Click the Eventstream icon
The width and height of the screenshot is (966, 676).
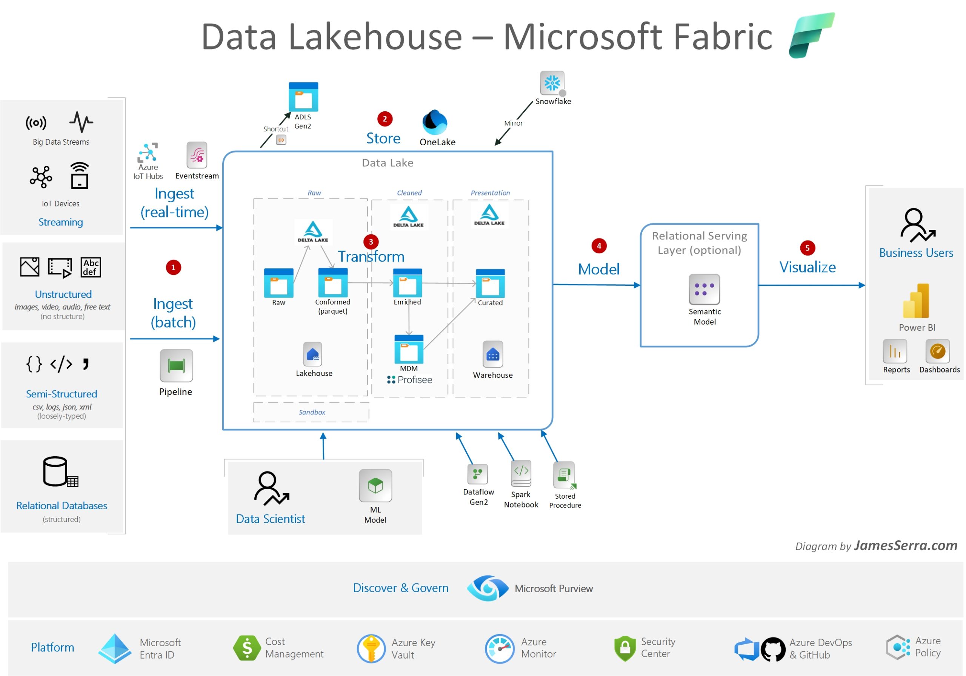point(197,156)
